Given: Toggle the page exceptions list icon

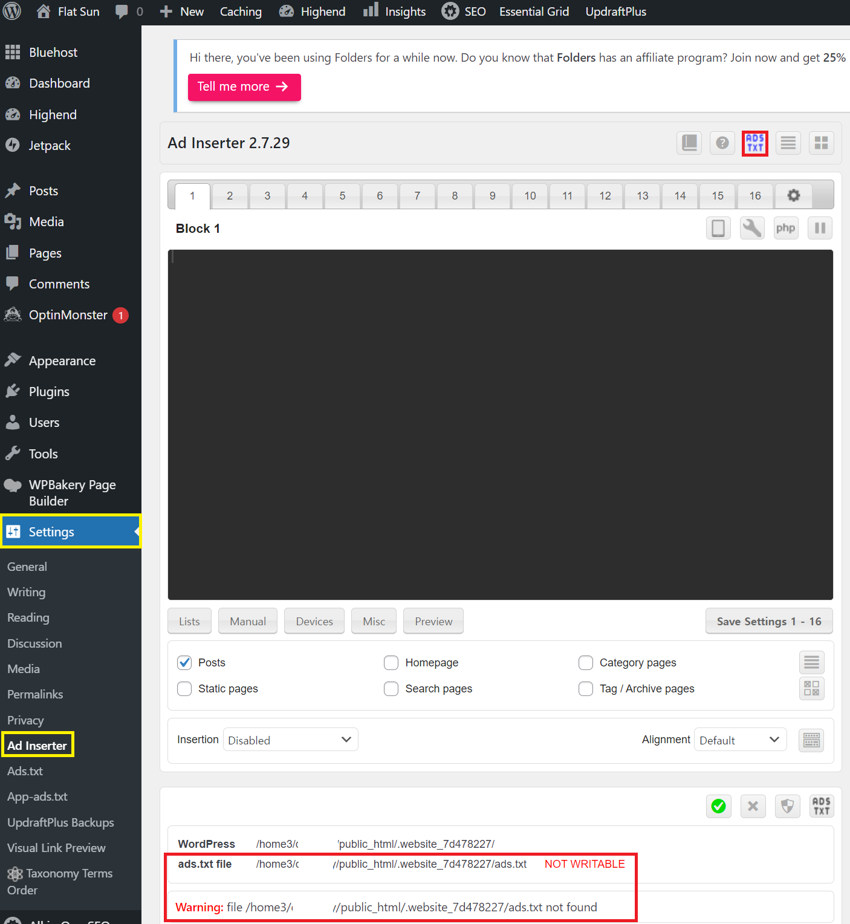Looking at the screenshot, I should click(811, 663).
